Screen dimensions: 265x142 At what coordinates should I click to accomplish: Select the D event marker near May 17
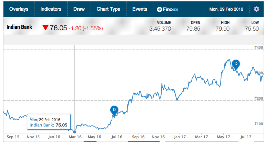tap(236, 64)
